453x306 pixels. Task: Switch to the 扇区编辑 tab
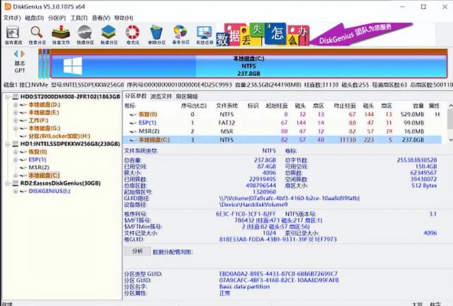187,96
